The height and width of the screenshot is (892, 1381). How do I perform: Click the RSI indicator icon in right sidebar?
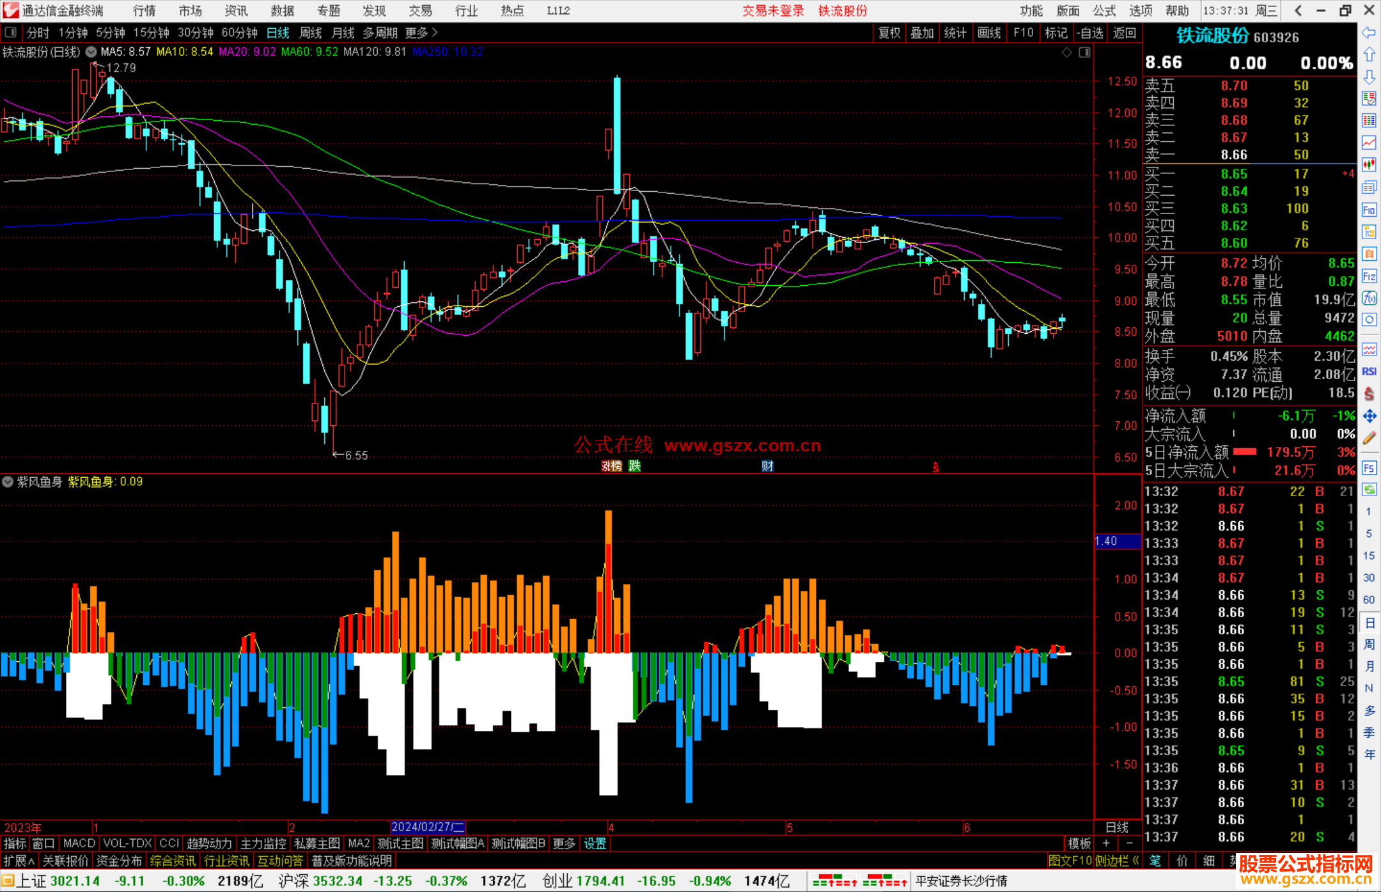[x=1369, y=372]
